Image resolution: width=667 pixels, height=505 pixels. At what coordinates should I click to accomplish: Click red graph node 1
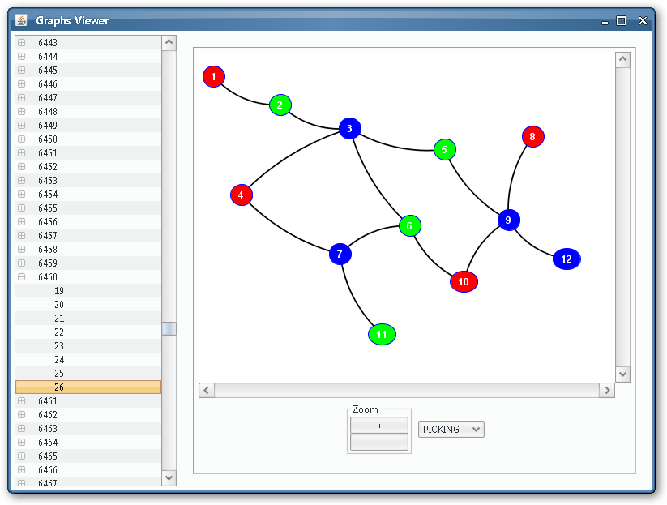213,77
